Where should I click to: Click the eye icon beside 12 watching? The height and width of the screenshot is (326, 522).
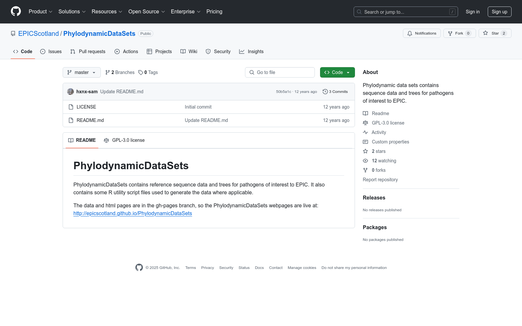365,161
